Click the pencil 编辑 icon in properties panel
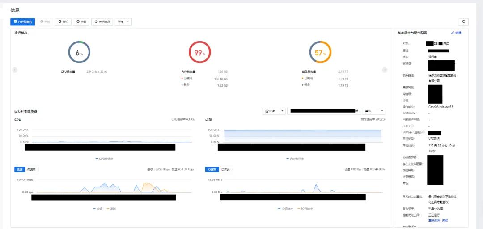Image resolution: width=483 pixels, height=229 pixels. click(453, 33)
